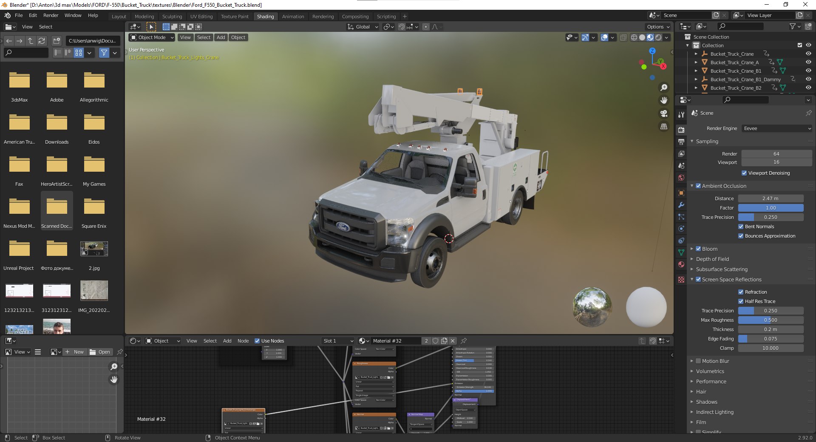Switch viewport to wireframe shading

[634, 37]
